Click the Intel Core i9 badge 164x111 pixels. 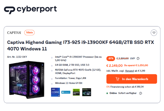[55, 92]
